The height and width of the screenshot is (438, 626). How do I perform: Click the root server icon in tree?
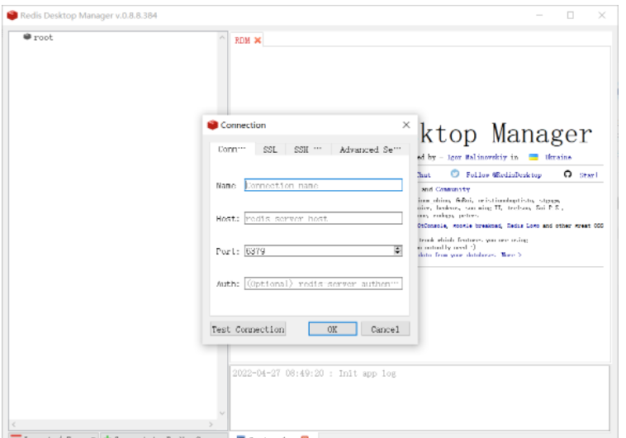tap(27, 36)
